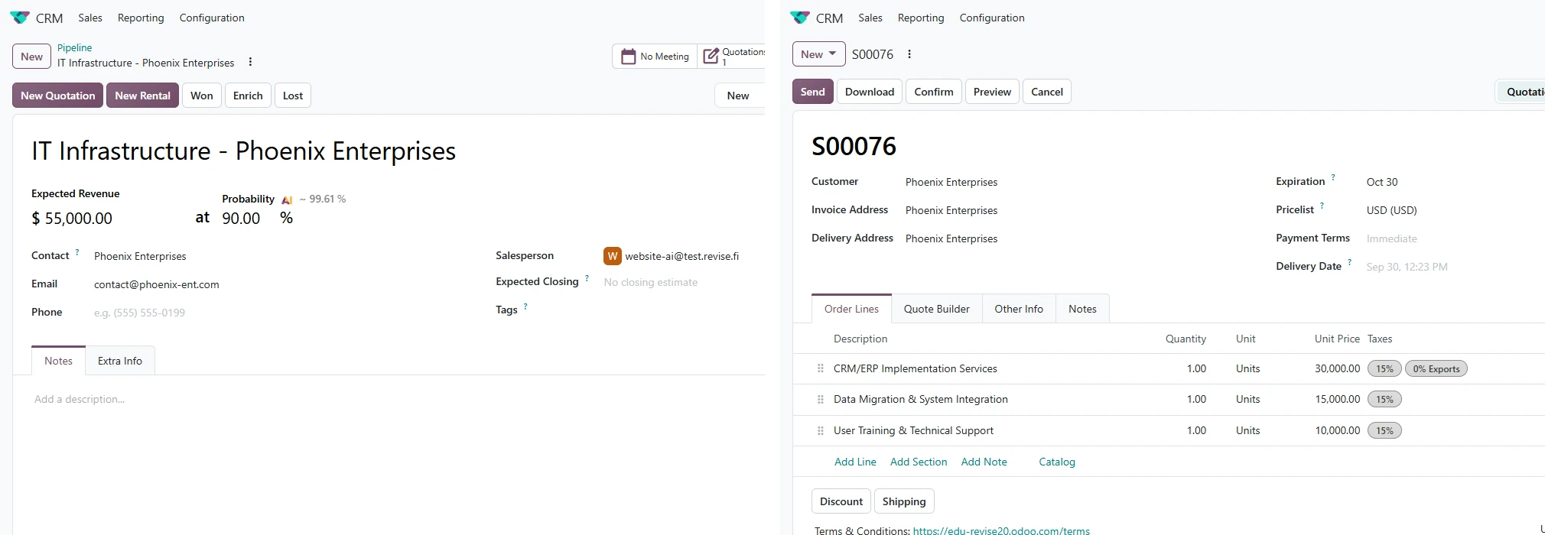Send the quotation S00076

(813, 92)
